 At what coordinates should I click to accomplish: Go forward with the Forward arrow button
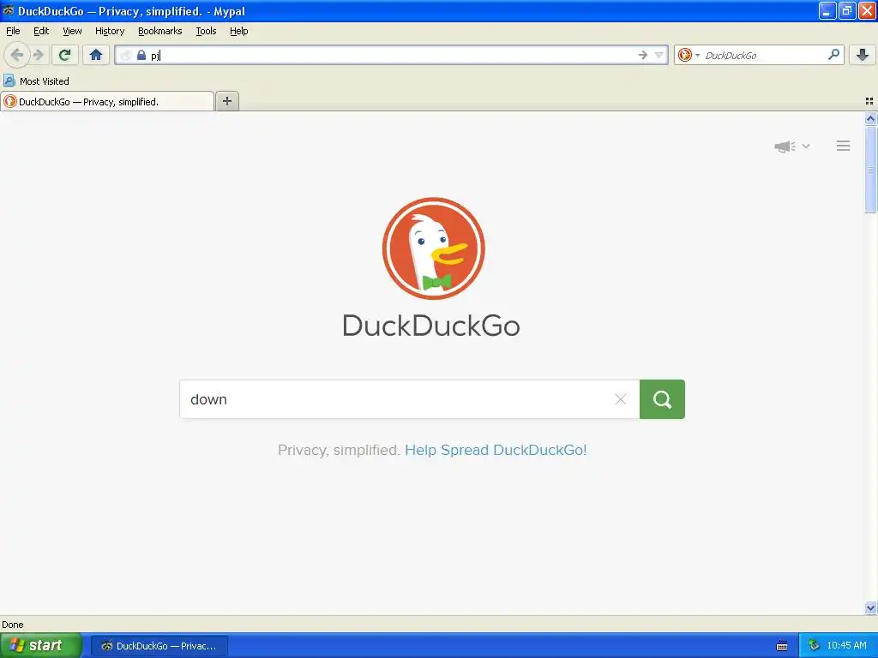tap(39, 55)
